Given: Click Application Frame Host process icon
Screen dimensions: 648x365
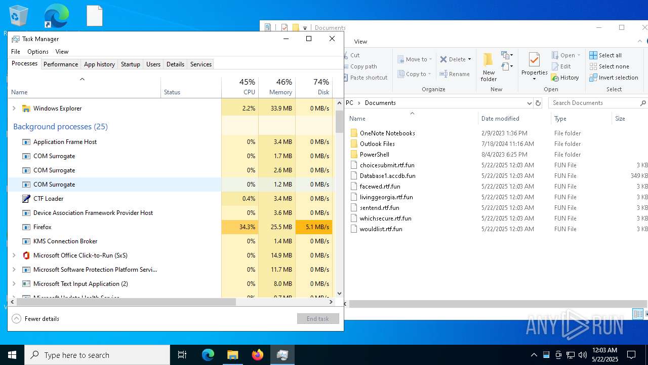Looking at the screenshot, I should point(26,142).
